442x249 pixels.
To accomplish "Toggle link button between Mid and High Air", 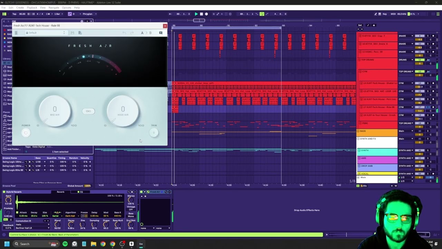I will [x=88, y=111].
